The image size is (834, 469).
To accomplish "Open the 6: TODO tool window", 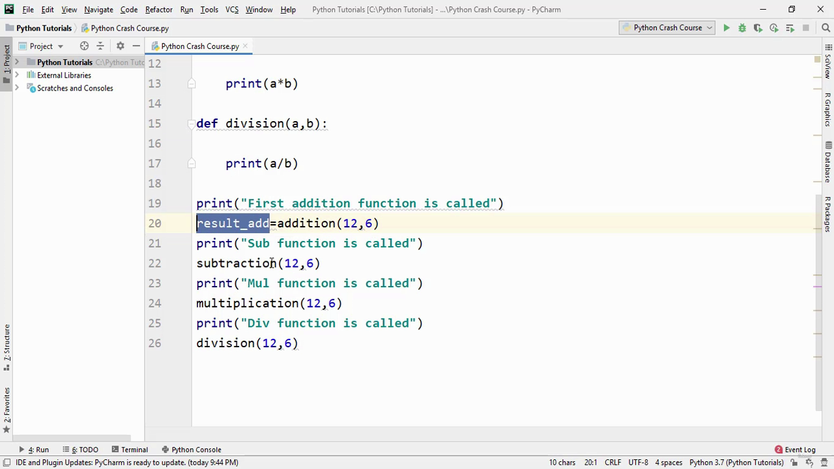I will click(x=79, y=449).
